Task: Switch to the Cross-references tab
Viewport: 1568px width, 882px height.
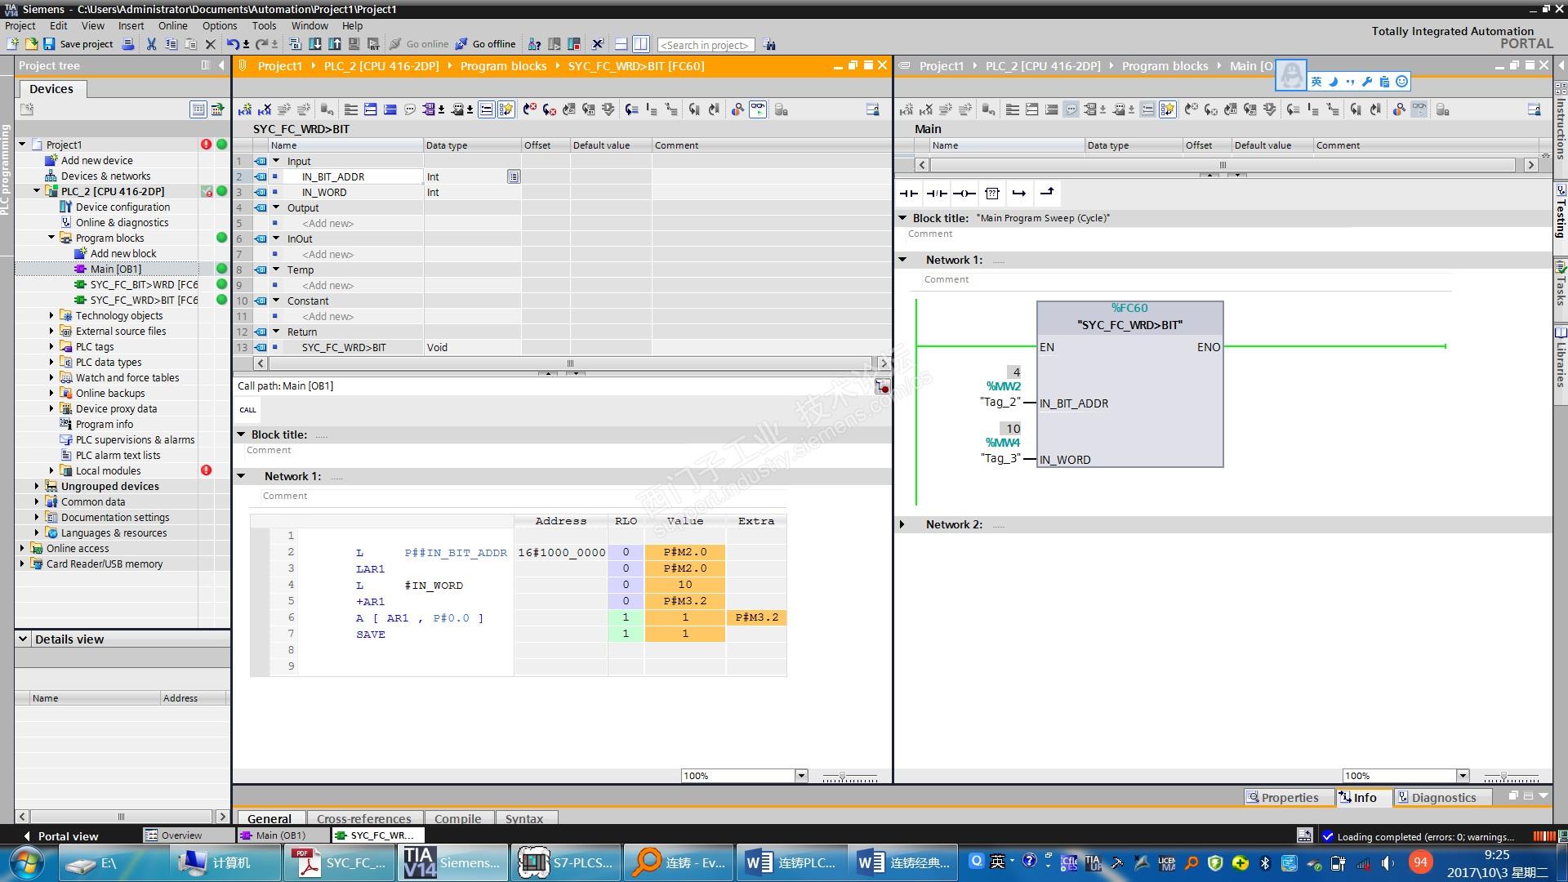Action: point(363,818)
